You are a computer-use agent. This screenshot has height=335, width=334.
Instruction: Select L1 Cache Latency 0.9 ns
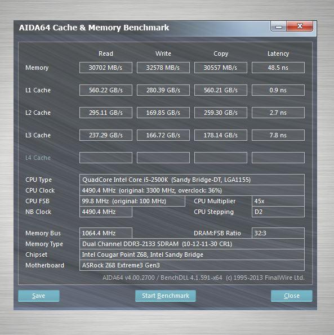278,90
